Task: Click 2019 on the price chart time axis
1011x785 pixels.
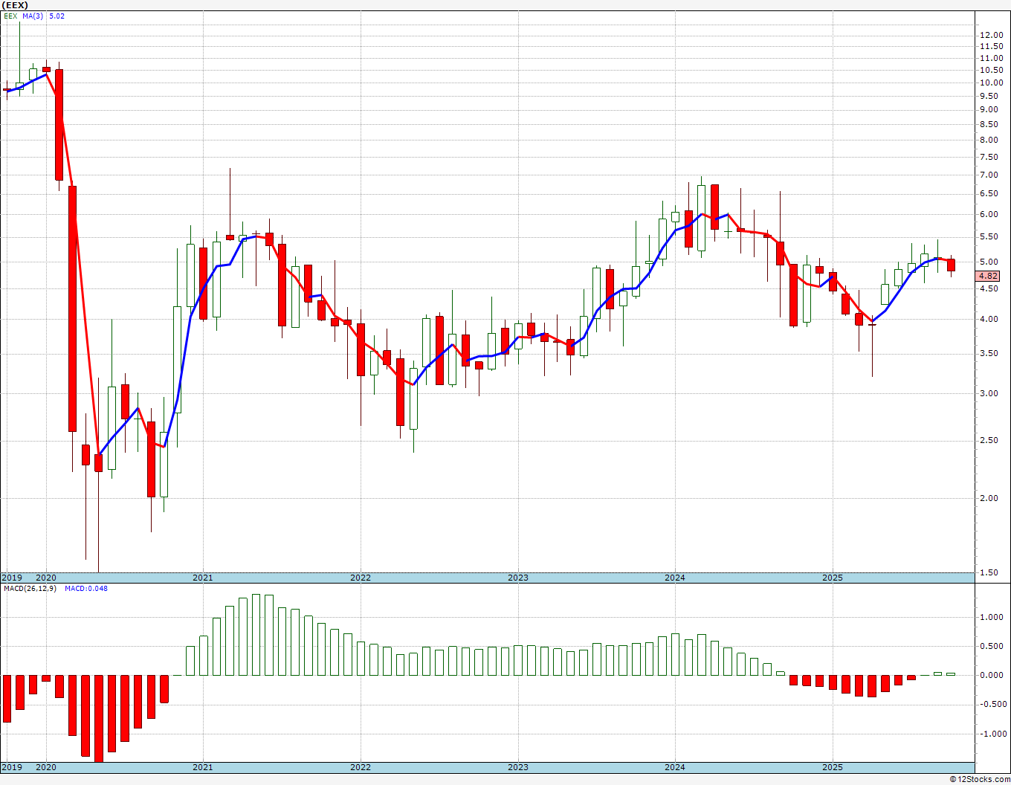Action: pyautogui.click(x=11, y=578)
